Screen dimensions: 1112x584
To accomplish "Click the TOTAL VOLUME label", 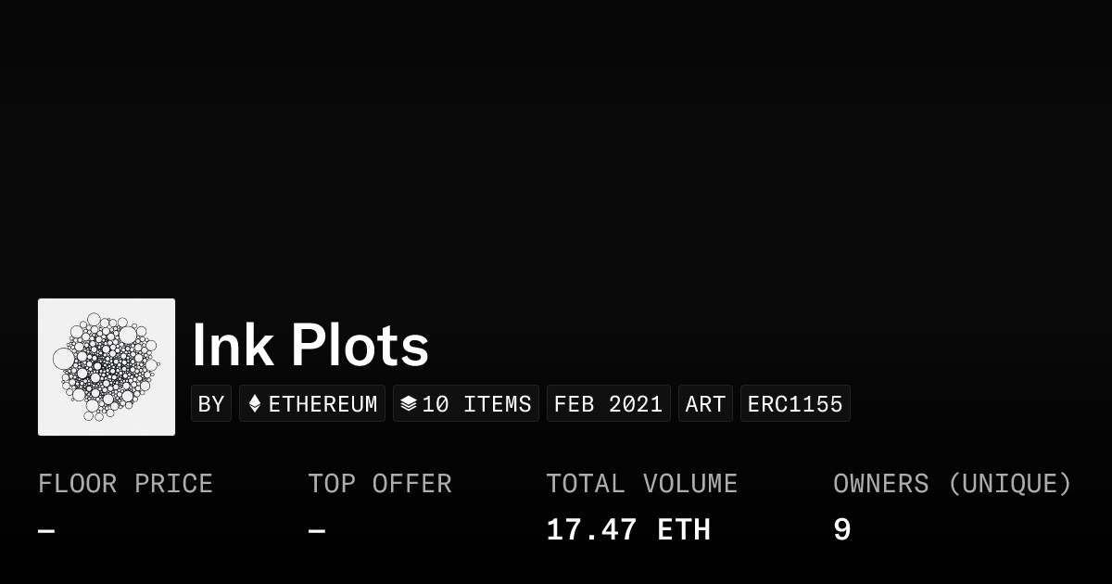I will (641, 484).
